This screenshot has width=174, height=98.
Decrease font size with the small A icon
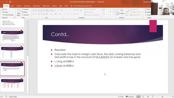coord(58,10)
